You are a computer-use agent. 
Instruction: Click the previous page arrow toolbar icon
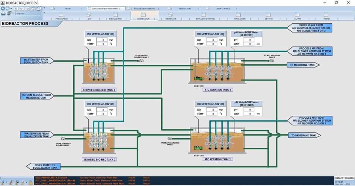click(22, 9)
